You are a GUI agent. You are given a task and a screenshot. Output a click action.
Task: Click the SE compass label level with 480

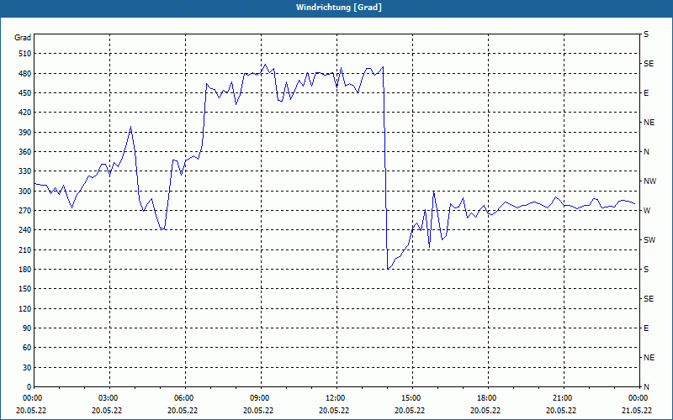pos(649,64)
